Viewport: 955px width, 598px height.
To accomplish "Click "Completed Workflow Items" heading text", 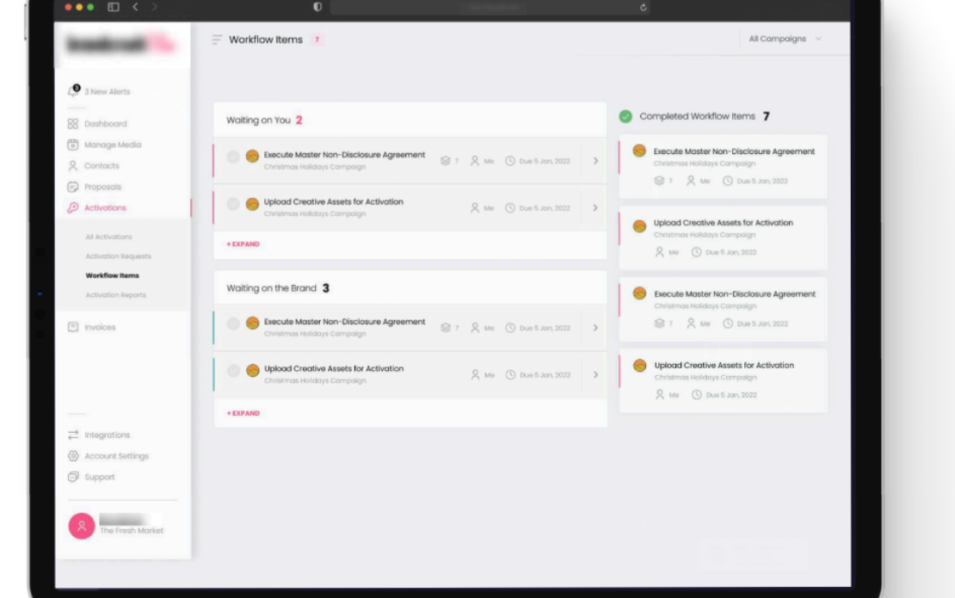I will [x=697, y=116].
